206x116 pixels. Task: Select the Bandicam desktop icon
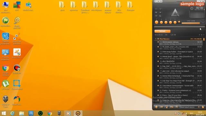point(17,69)
